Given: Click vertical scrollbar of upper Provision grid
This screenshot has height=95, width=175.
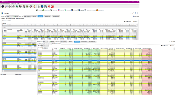Looking at the screenshot, I should 137,34.
